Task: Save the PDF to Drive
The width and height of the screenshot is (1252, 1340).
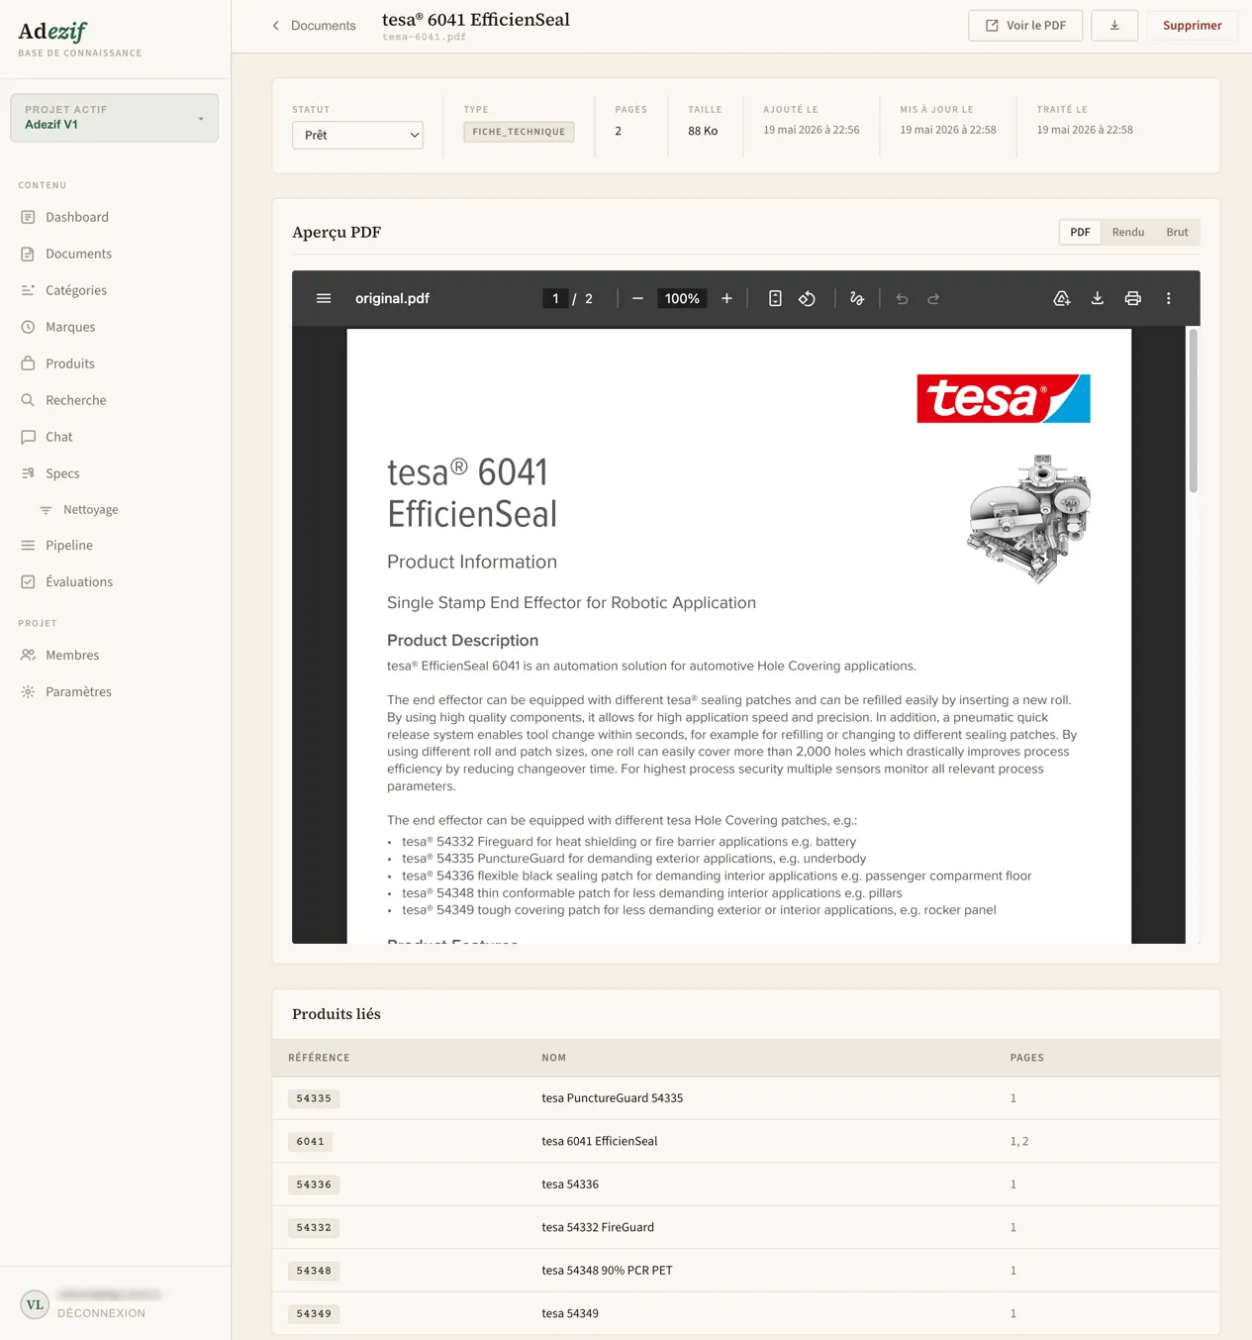Action: coord(1062,298)
